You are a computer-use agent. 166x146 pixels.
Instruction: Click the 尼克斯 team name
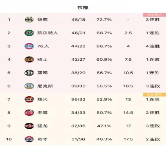coord(45,86)
